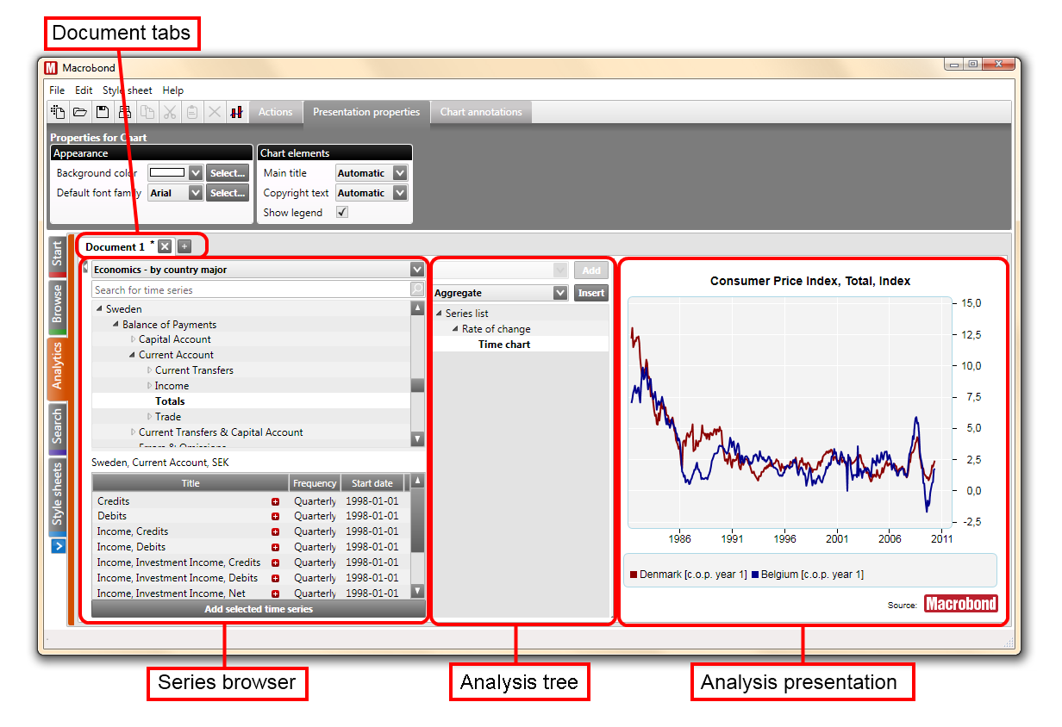The image size is (1062, 727).
Task: Open the Search side tab
Action: [57, 427]
